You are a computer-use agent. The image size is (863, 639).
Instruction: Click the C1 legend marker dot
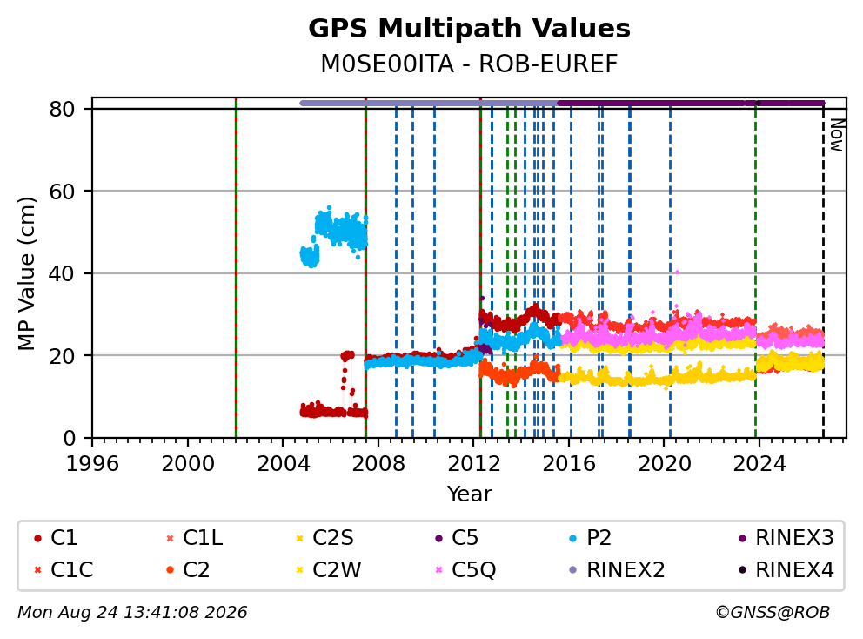tap(37, 538)
